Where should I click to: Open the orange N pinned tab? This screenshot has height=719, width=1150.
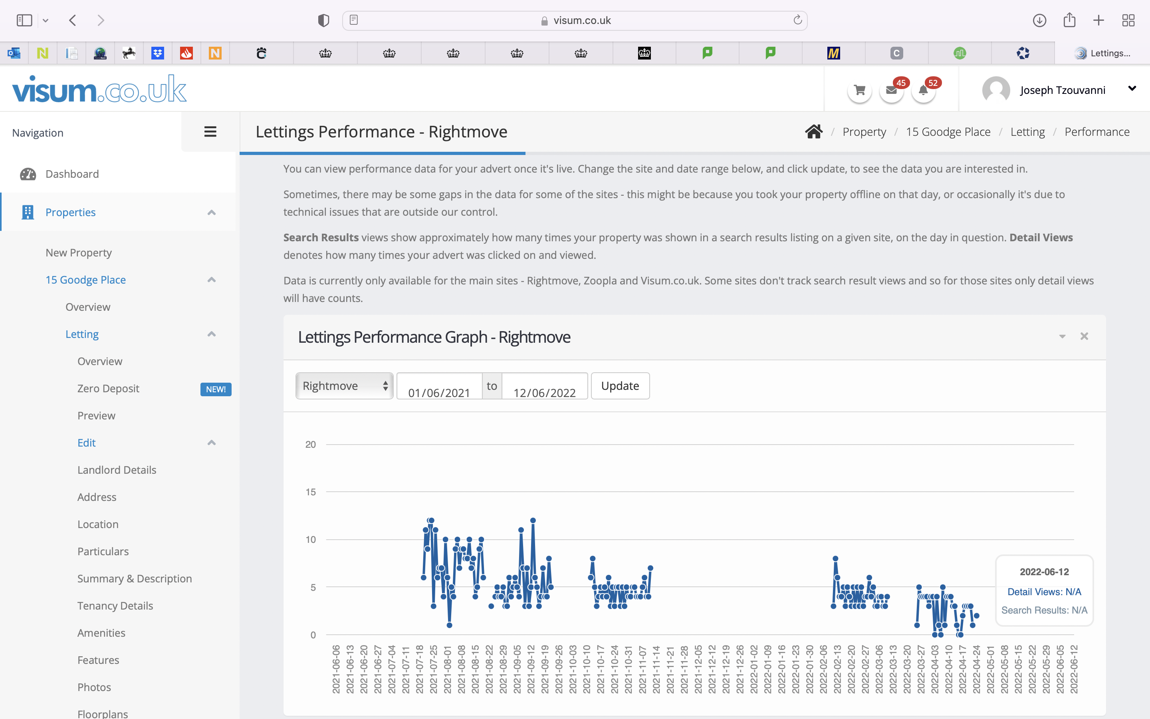[215, 53]
